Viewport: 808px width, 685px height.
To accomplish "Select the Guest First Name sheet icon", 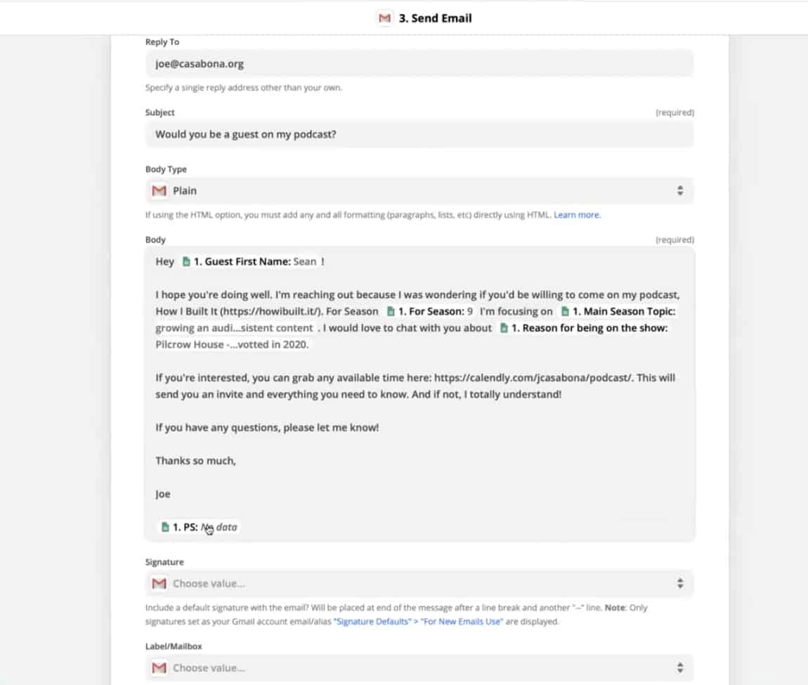I will tap(186, 262).
